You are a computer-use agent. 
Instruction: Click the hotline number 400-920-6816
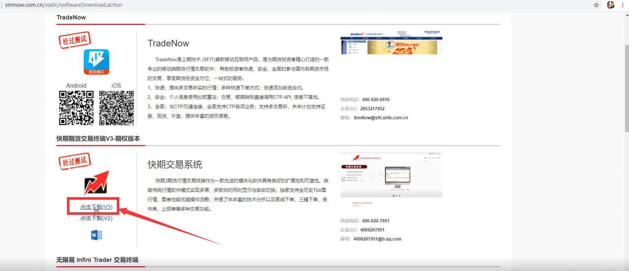(x=376, y=100)
